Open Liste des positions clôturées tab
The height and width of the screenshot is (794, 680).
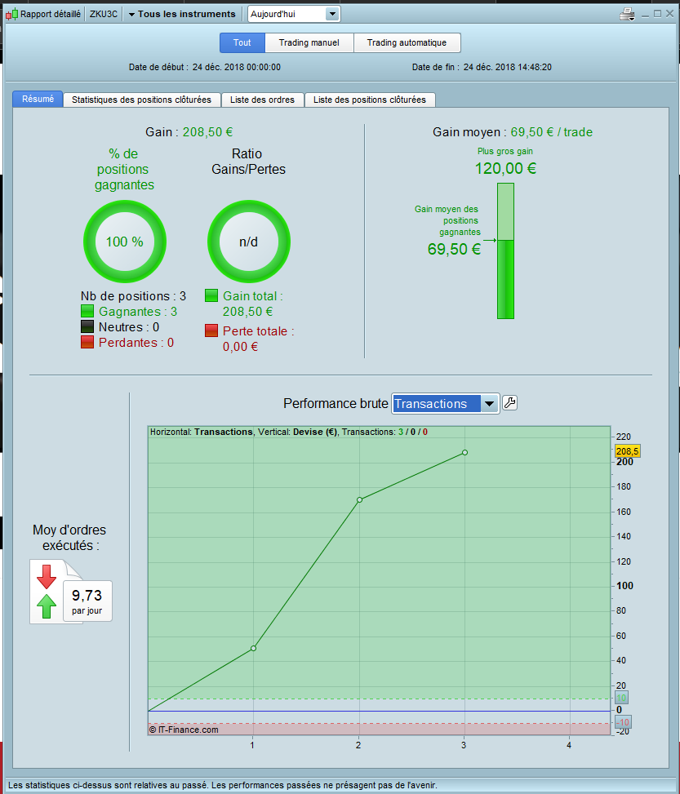(x=370, y=100)
